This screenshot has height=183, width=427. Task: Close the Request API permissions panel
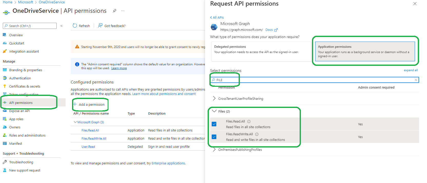click(415, 4)
